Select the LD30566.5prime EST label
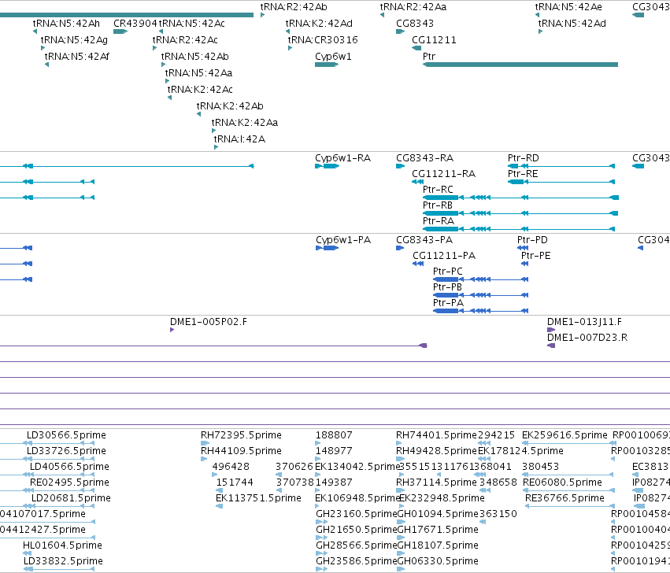 click(66, 435)
